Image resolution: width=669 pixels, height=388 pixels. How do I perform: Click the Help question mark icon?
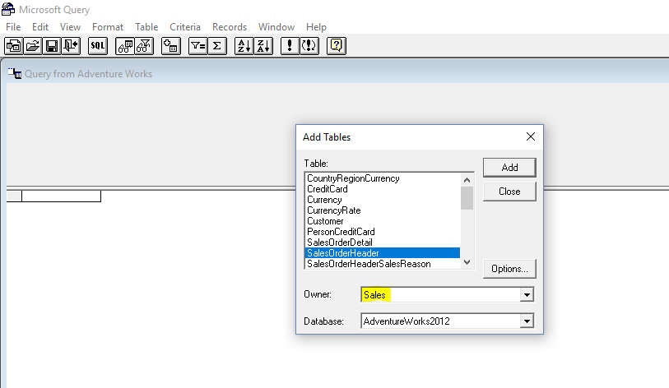tap(337, 46)
